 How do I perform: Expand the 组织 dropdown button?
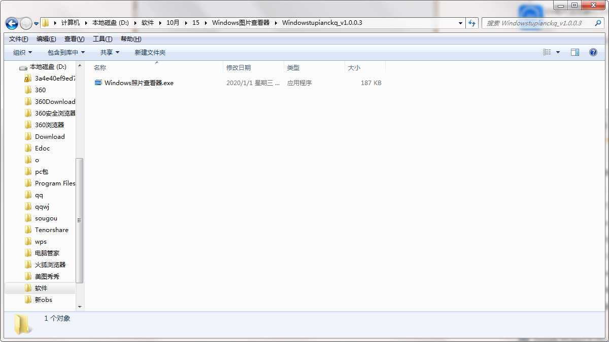point(22,52)
